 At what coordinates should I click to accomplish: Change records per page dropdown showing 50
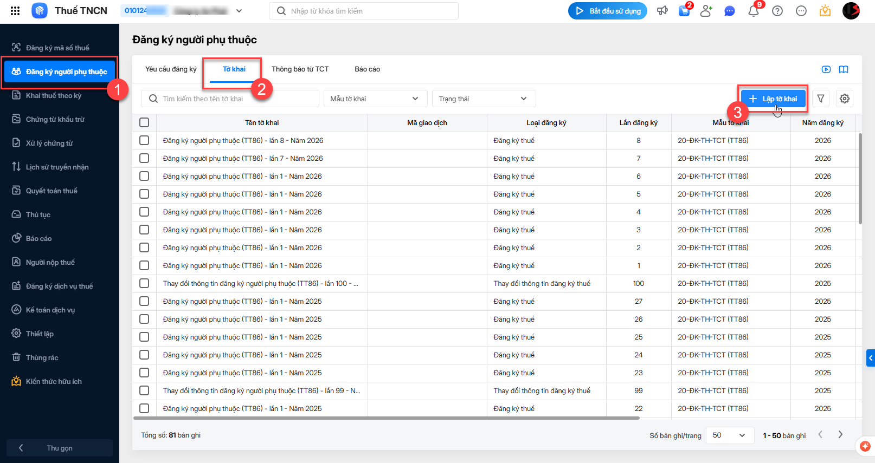(729, 435)
